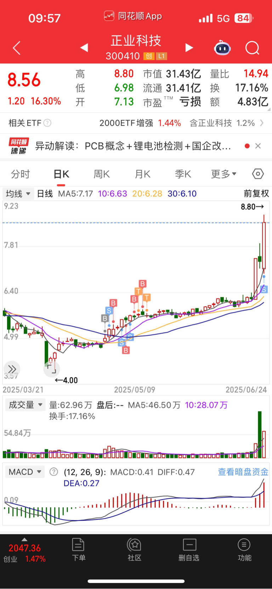Select the 日K tab
Image resolution: width=272 pixels, height=589 pixels.
61,174
